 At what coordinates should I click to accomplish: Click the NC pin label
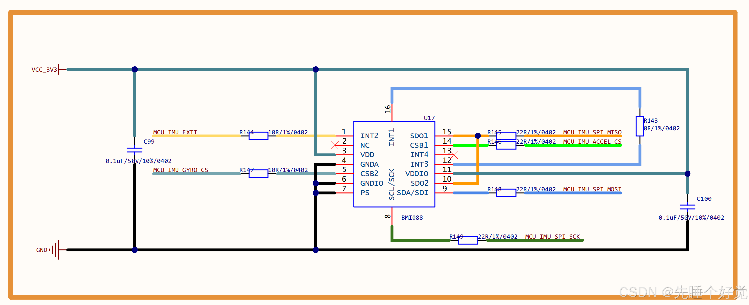[365, 145]
